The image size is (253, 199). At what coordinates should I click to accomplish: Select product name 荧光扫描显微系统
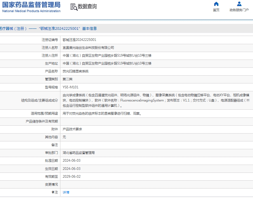pyautogui.click(x=75, y=71)
